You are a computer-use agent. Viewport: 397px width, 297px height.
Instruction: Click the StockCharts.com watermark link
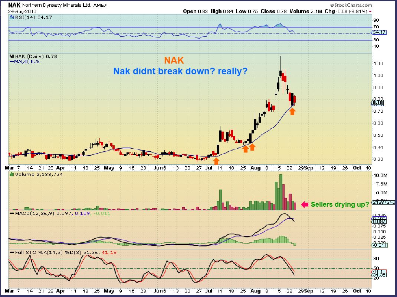click(351, 5)
